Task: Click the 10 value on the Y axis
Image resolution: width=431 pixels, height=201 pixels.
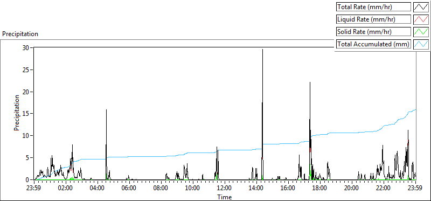Action: 26,136
